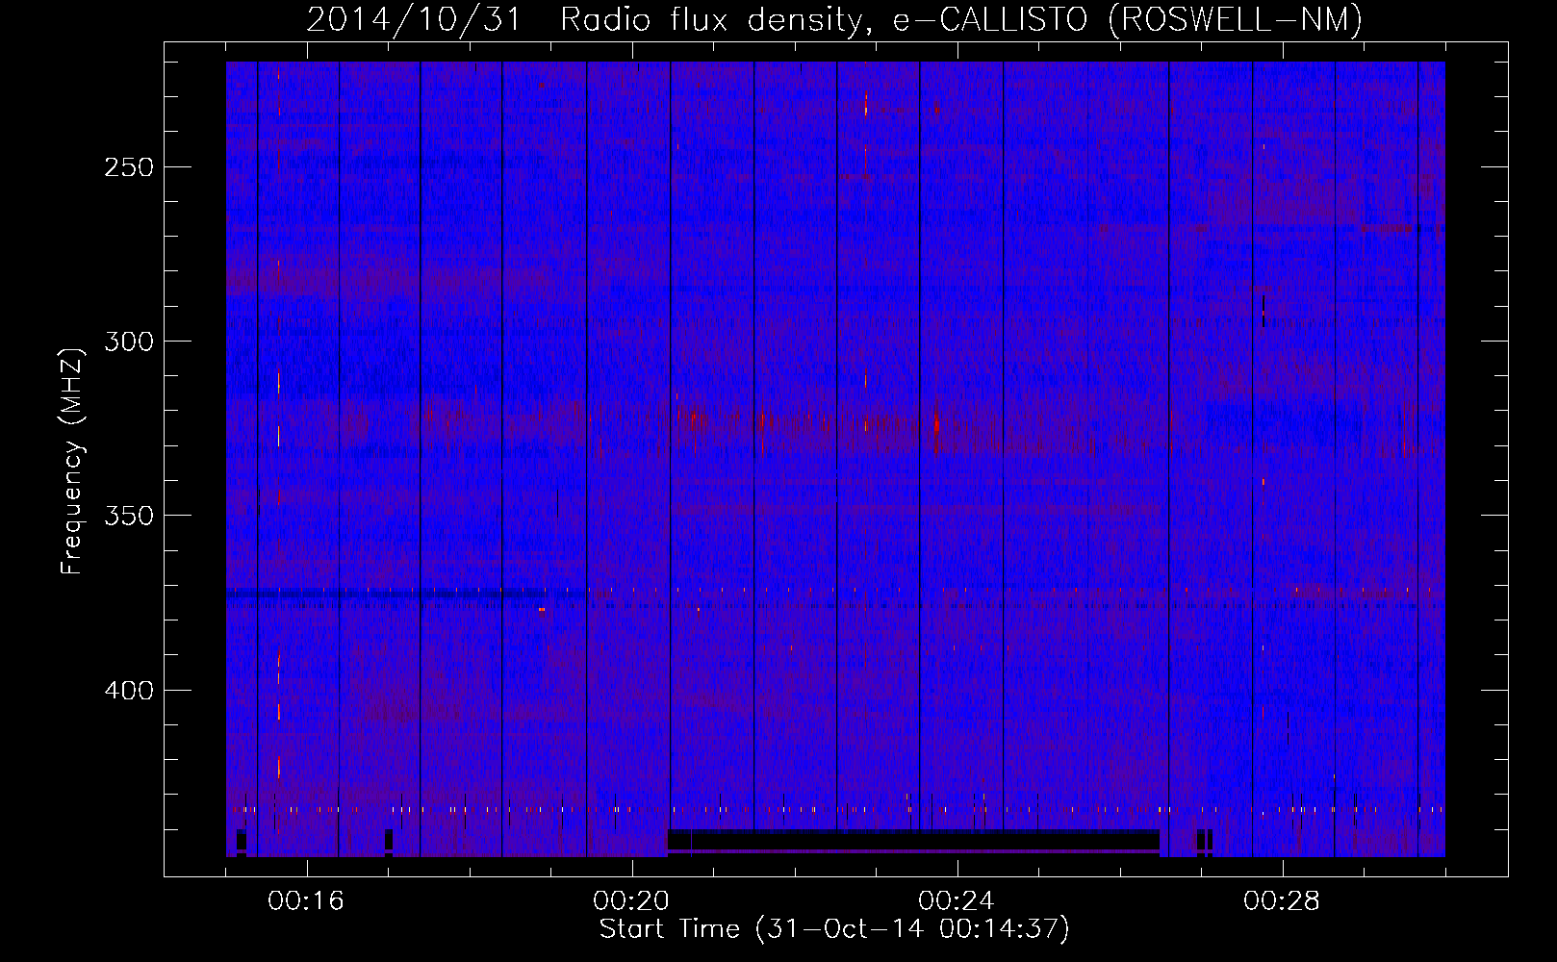Click the 400 frequency tick label
This screenshot has width=1557, height=962.
point(129,691)
